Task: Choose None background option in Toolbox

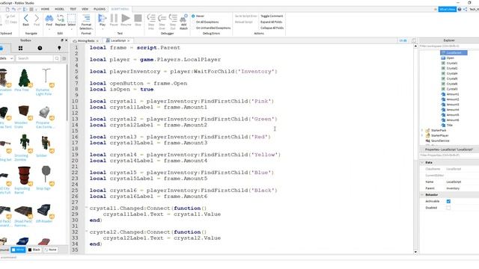Action: coord(50,250)
